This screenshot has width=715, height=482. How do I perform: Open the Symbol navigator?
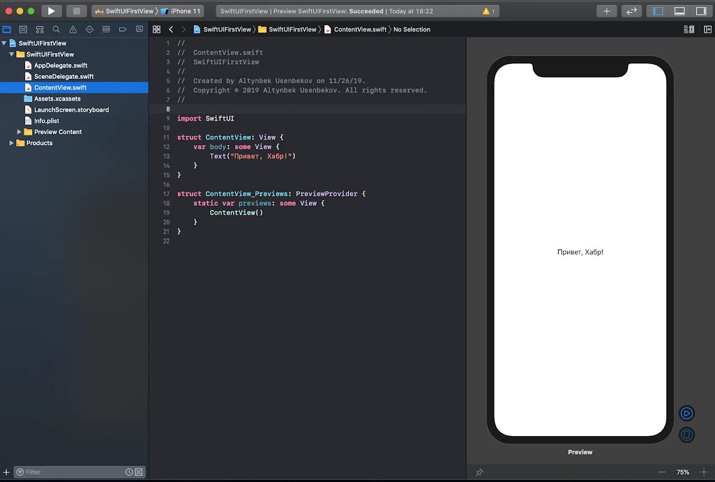[40, 29]
